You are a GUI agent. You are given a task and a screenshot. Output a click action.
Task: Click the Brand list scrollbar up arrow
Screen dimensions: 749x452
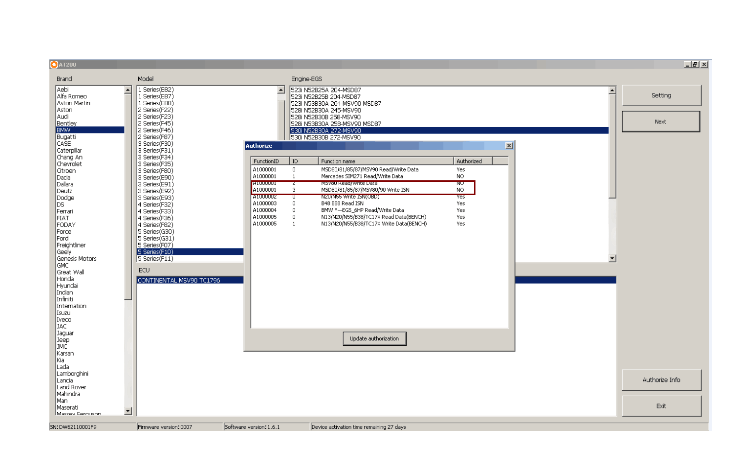click(x=127, y=90)
